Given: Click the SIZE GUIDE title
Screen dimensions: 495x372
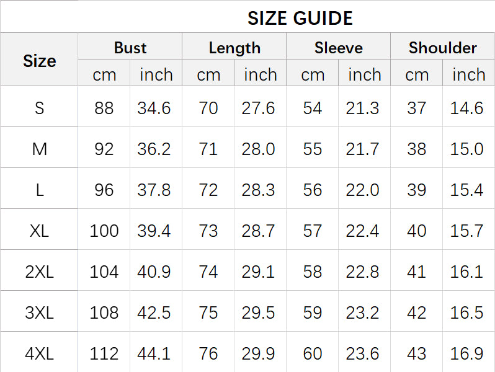Looking at the screenshot, I should pos(300,18).
